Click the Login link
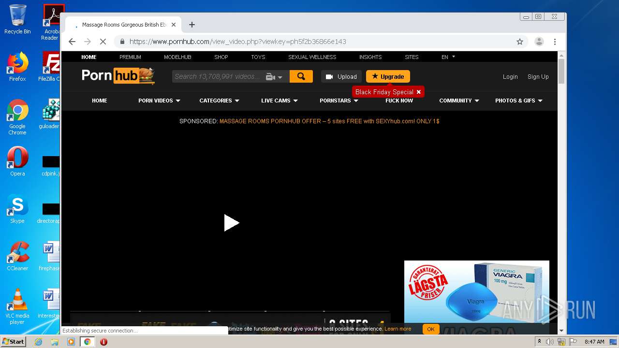The height and width of the screenshot is (348, 619). (x=510, y=77)
